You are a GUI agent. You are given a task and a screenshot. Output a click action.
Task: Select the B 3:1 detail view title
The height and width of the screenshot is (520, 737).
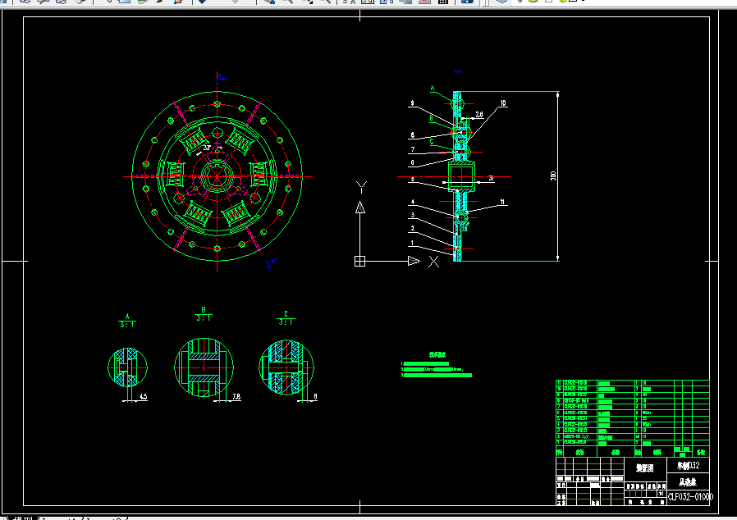click(x=203, y=314)
